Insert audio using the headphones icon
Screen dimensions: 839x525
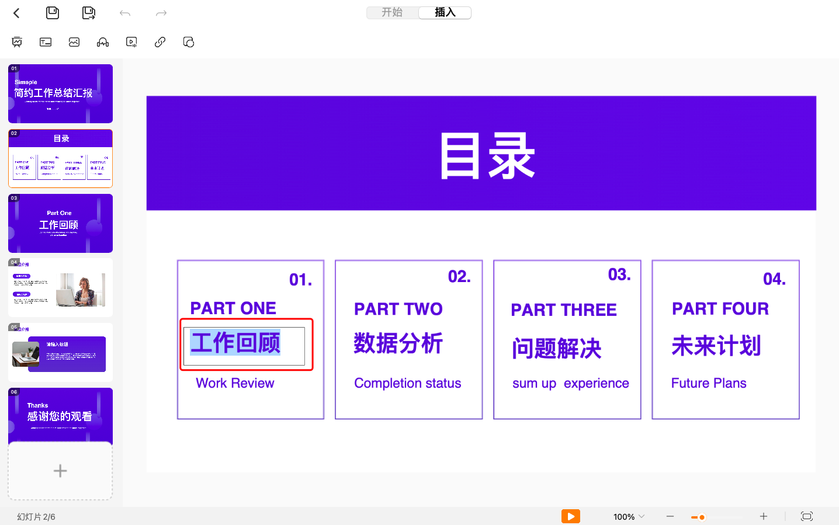[102, 41]
